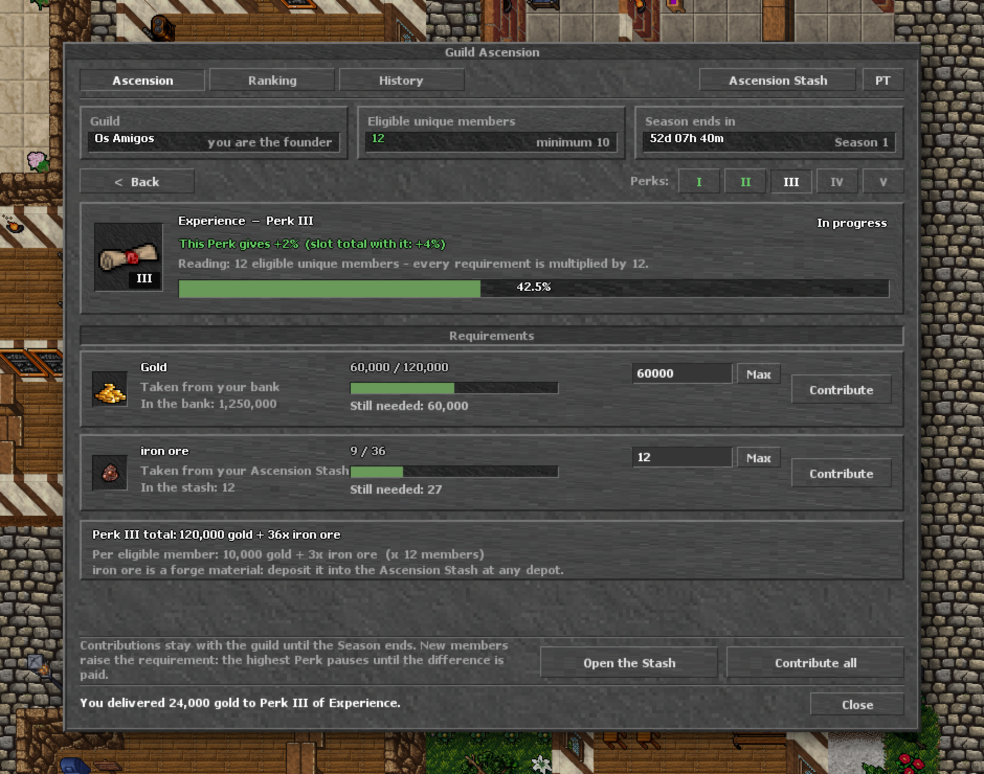Click the gold amount input field

click(x=682, y=373)
